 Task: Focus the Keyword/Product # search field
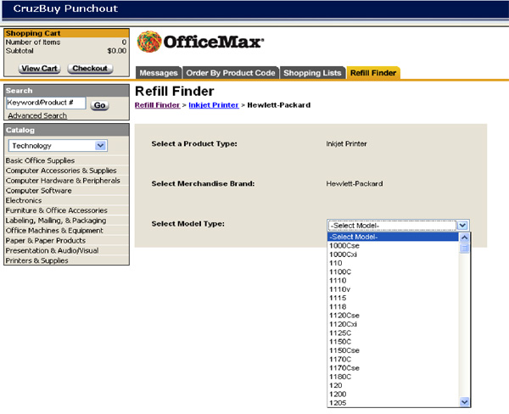pos(46,103)
